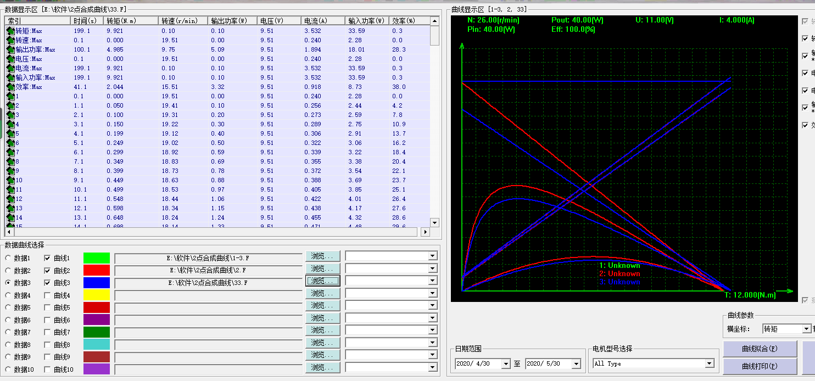Enable the 曲线4 checkbox
815x381 pixels.
(x=47, y=294)
